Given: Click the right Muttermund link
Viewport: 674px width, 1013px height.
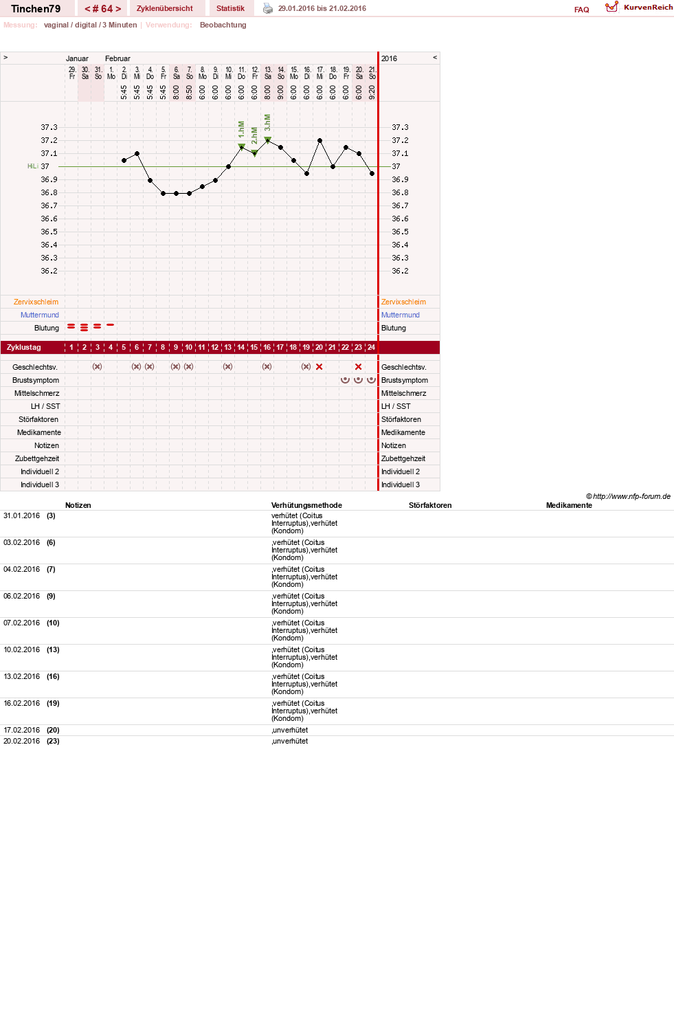Looking at the screenshot, I should [401, 315].
